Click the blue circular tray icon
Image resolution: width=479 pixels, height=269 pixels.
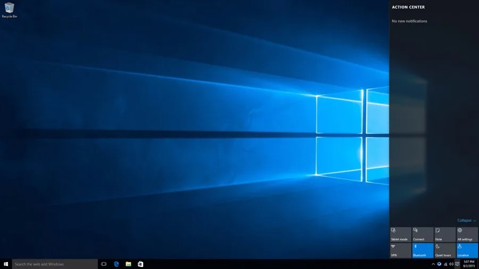pyautogui.click(x=439, y=264)
